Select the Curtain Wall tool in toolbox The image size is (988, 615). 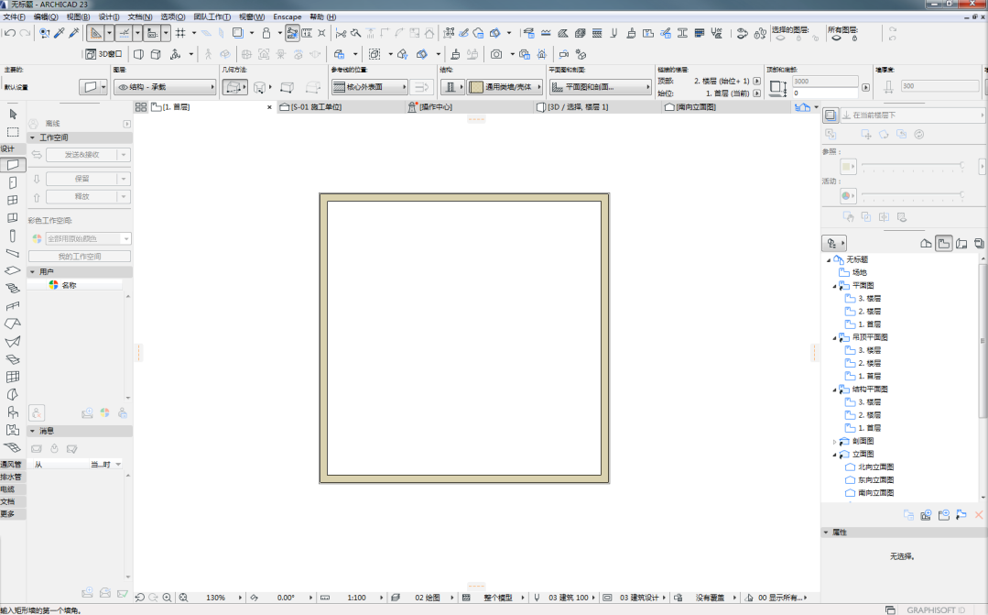(x=13, y=377)
